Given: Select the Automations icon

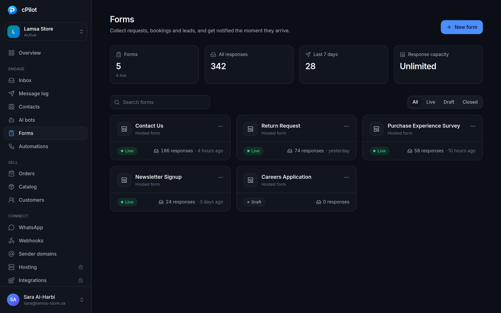Looking at the screenshot, I should click(11, 146).
